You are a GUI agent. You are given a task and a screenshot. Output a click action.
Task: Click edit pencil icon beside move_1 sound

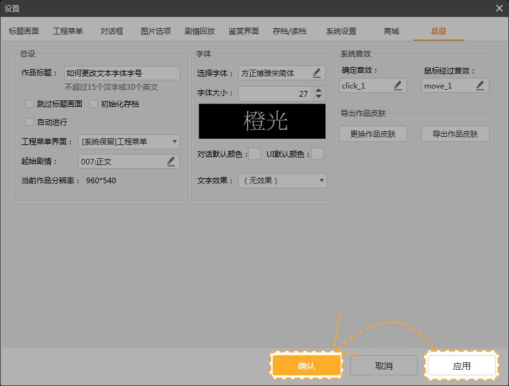tap(480, 85)
